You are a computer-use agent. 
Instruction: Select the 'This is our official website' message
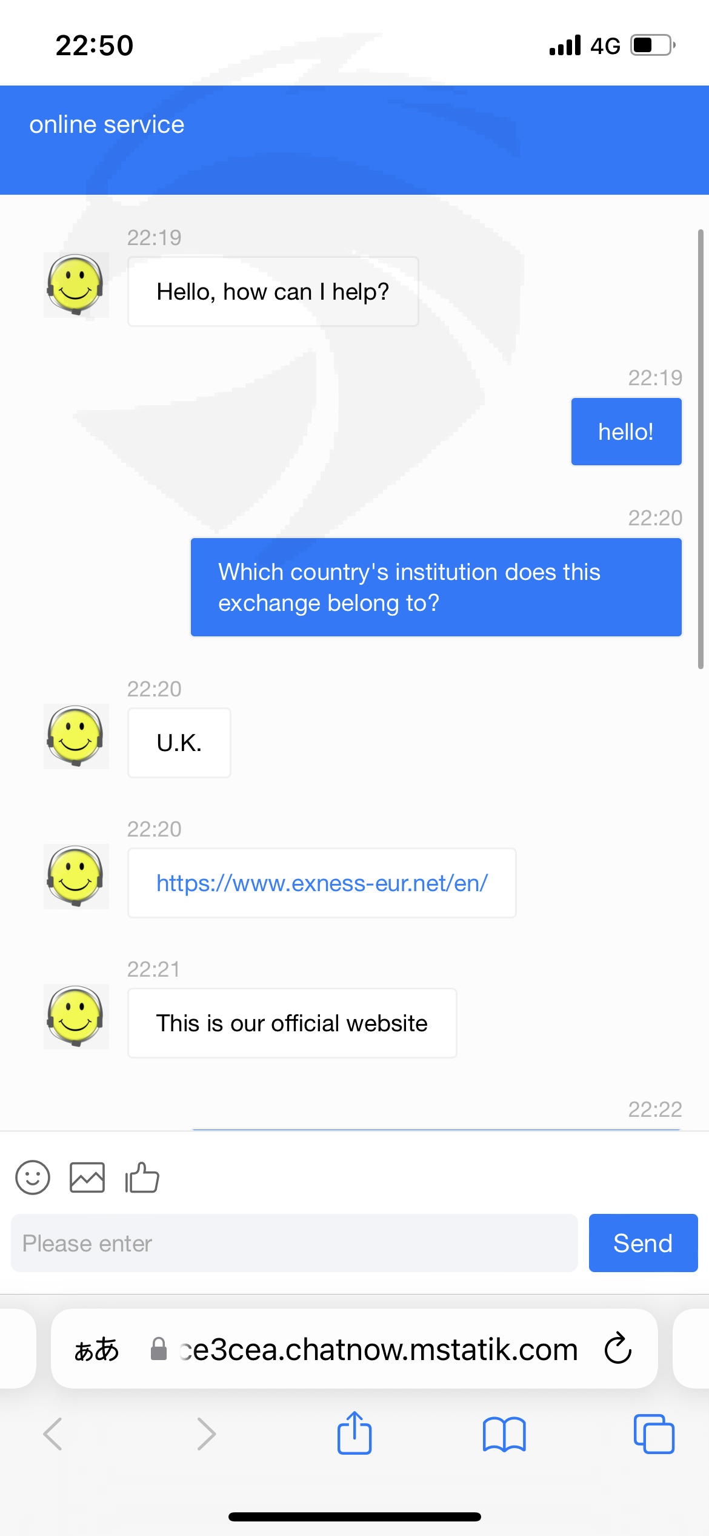click(x=292, y=1023)
